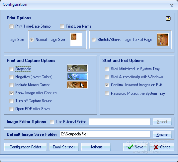Viewport: 178px width, 162px height.
Task: Toggle Negative (Invert Colors) checkbox
Action: [11, 77]
